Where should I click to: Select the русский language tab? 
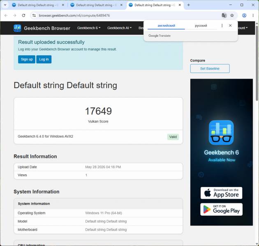(x=201, y=25)
